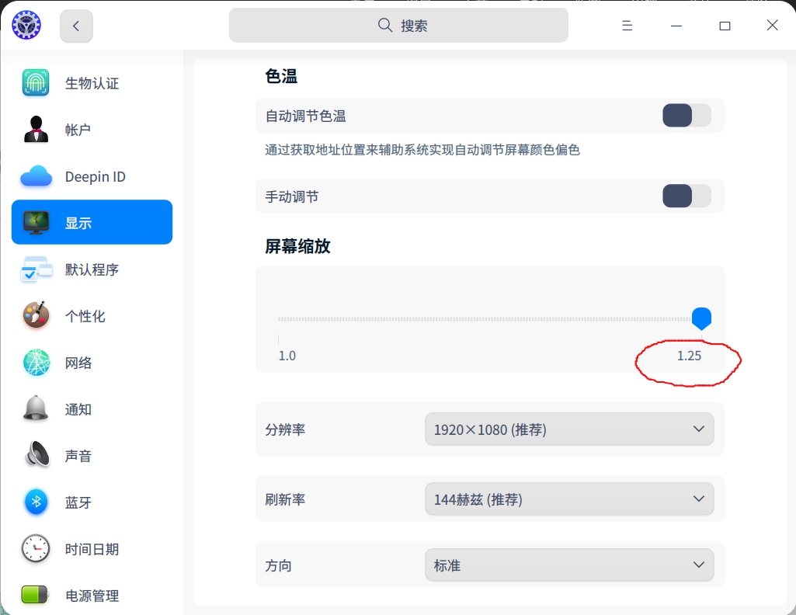Image resolution: width=796 pixels, height=615 pixels.
Task: Click the Default Programs icon
Action: (x=36, y=269)
